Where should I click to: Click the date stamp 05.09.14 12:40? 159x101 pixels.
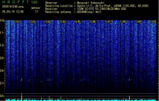tap(13, 12)
